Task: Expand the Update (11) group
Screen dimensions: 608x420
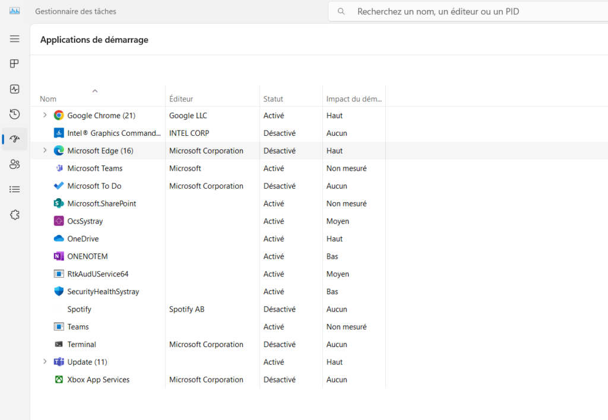Action: (45, 362)
